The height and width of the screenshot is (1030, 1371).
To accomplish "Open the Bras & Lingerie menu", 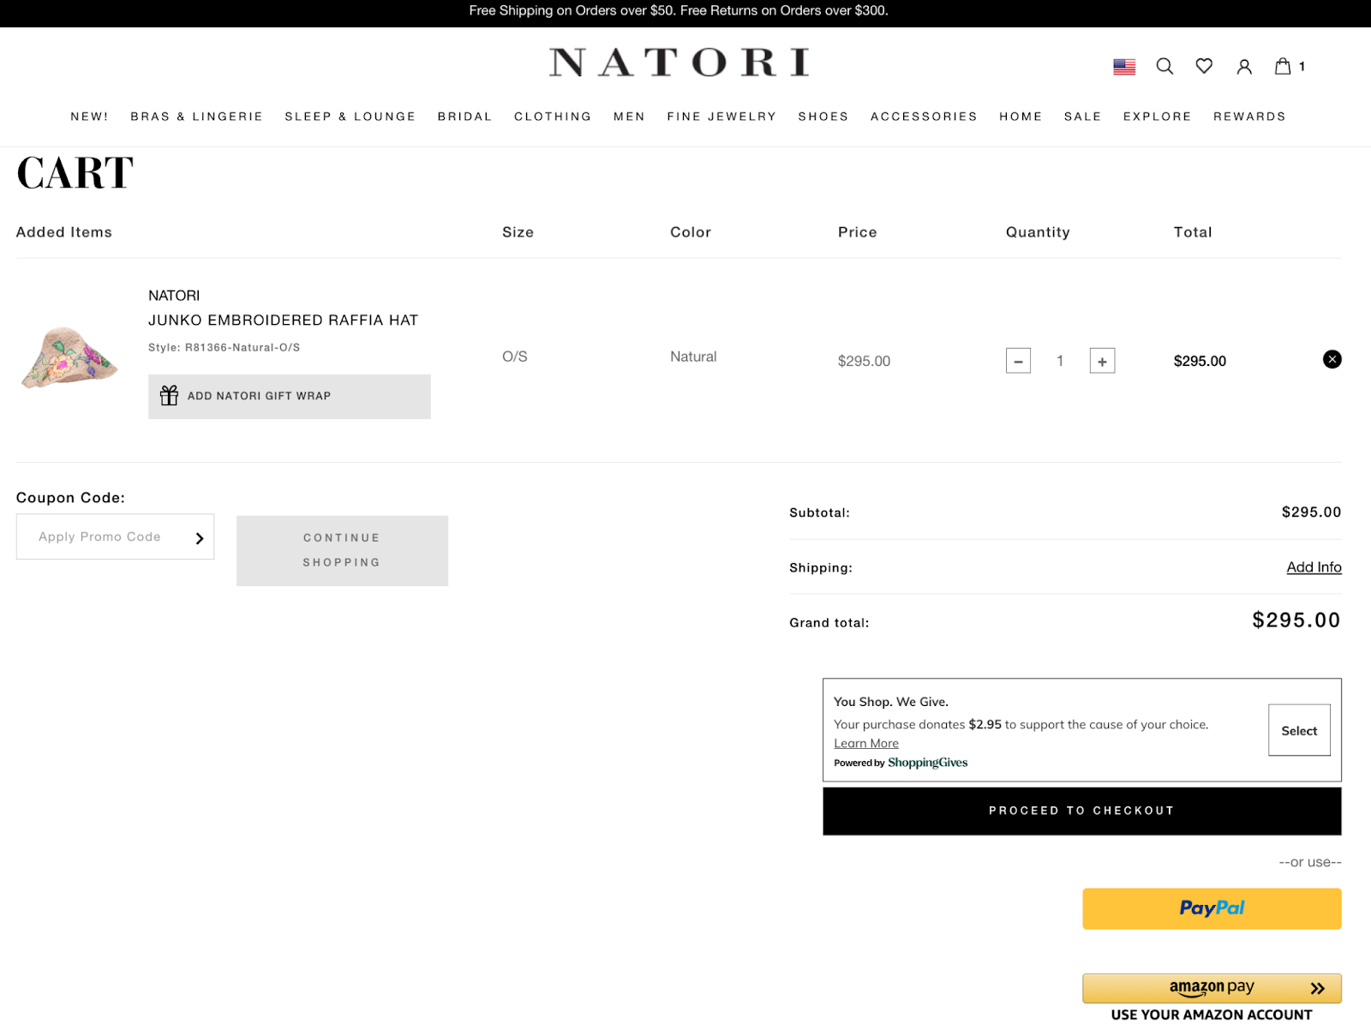I will [x=196, y=117].
